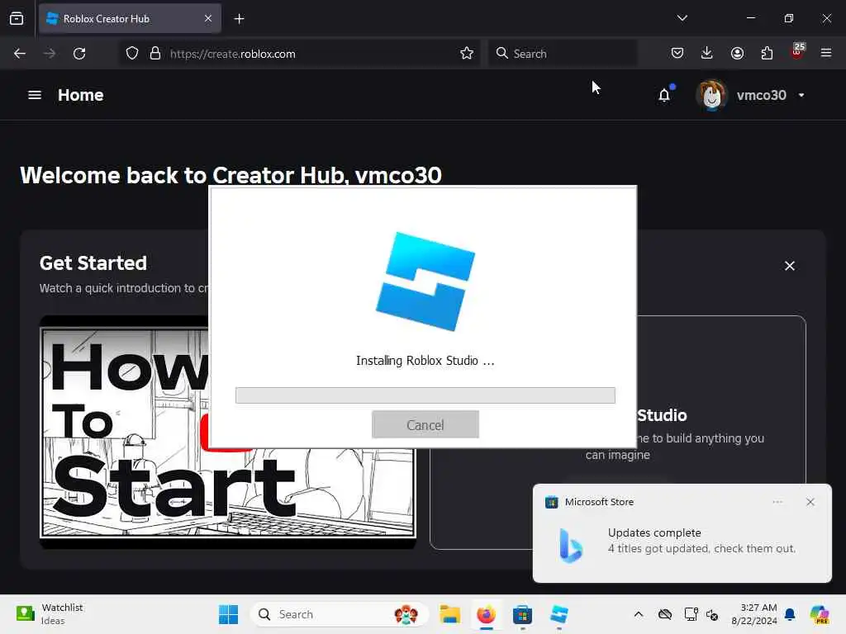Close the Microsoft Store notification

point(810,502)
